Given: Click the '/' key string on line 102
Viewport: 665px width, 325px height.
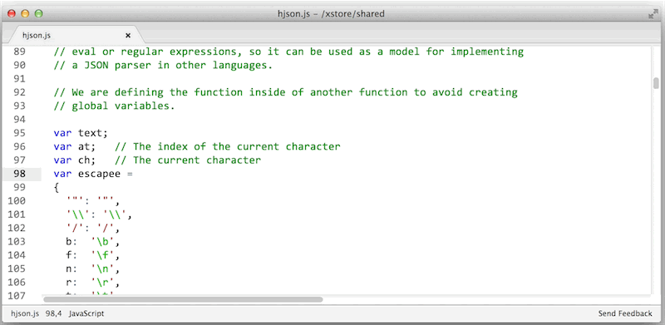Looking at the screenshot, I should click(76, 228).
